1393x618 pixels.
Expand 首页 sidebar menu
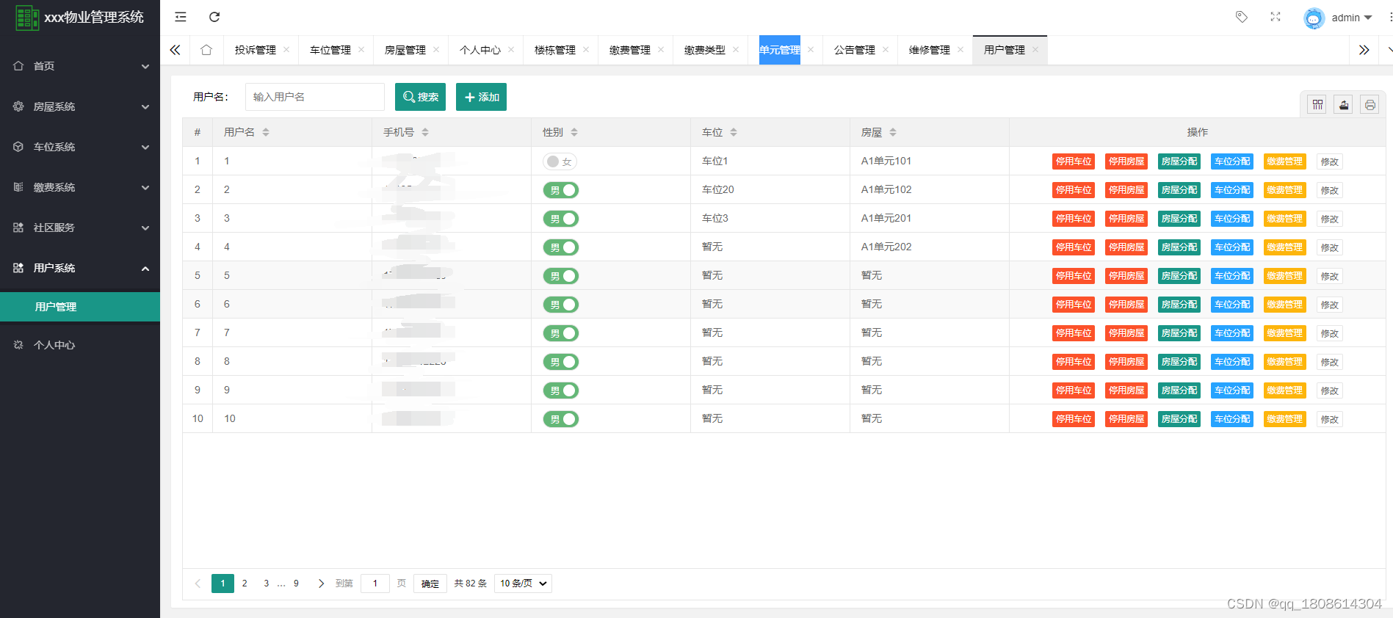(80, 66)
